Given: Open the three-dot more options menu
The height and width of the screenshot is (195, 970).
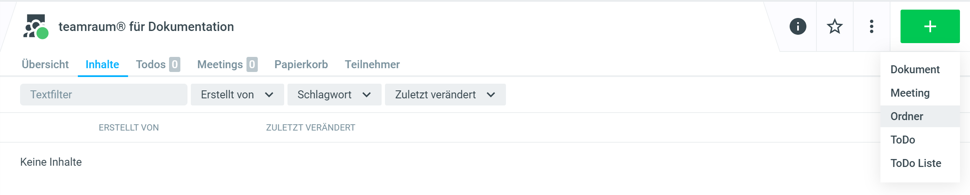Looking at the screenshot, I should [871, 27].
